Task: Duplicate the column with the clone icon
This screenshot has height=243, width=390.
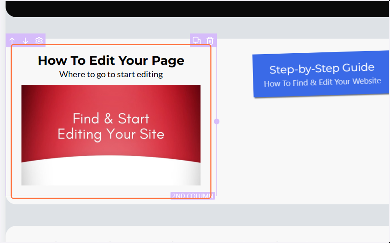Action: 196,40
